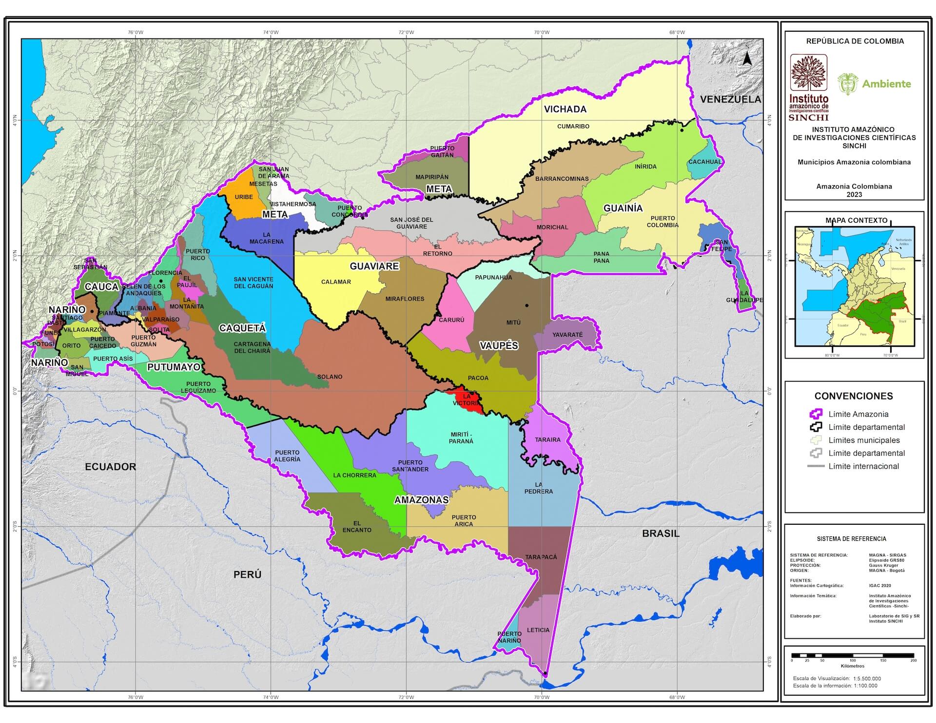
Task: Click the north arrow compass icon
Action: [746, 59]
